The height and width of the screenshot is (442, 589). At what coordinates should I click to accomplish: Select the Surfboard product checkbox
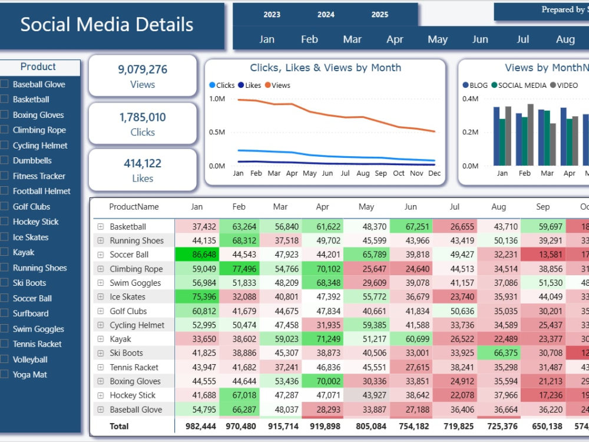pyautogui.click(x=4, y=313)
